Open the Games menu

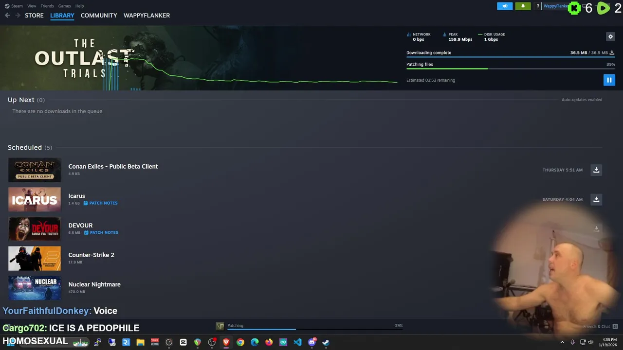[64, 6]
